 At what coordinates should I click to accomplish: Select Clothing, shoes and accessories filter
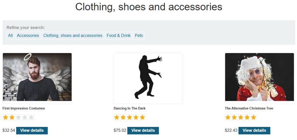[x=73, y=36]
